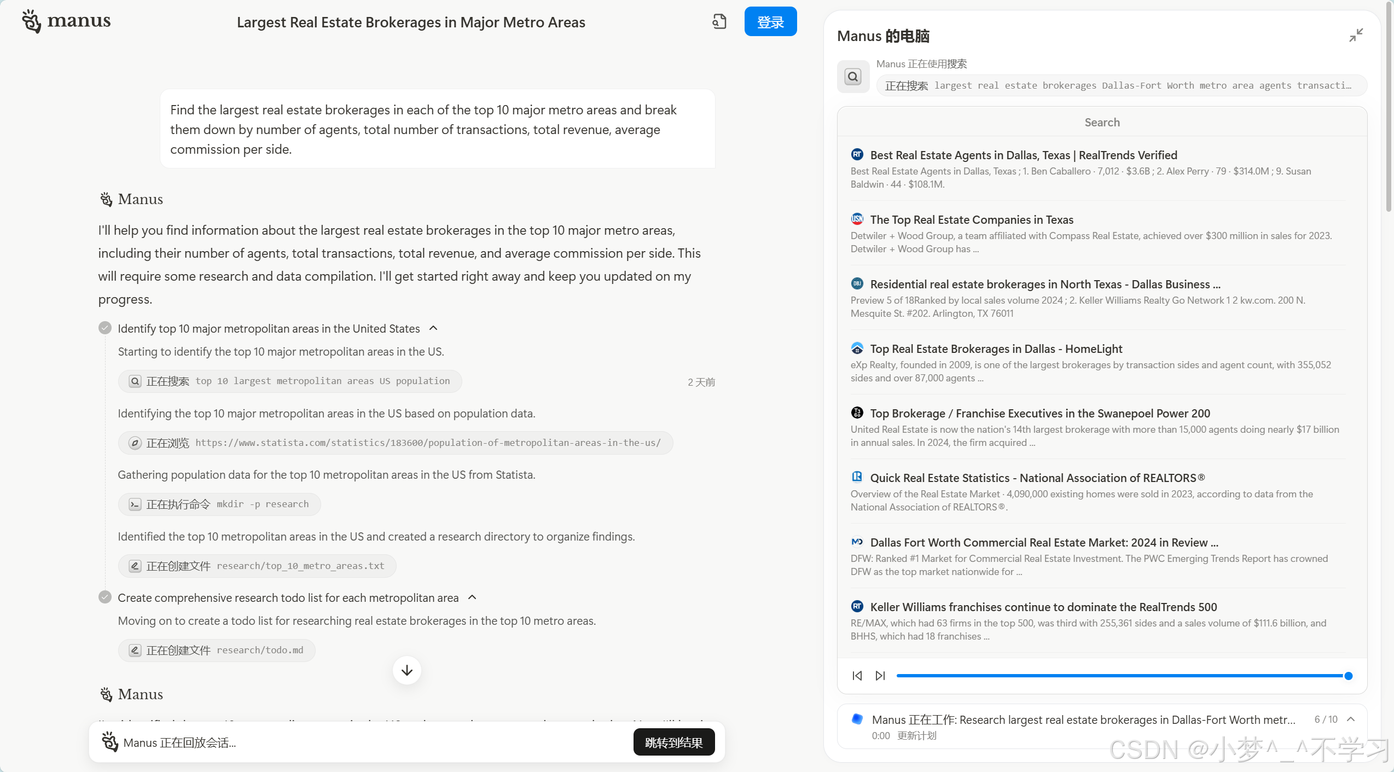Click the blue task status icon
The width and height of the screenshot is (1394, 772).
(857, 719)
